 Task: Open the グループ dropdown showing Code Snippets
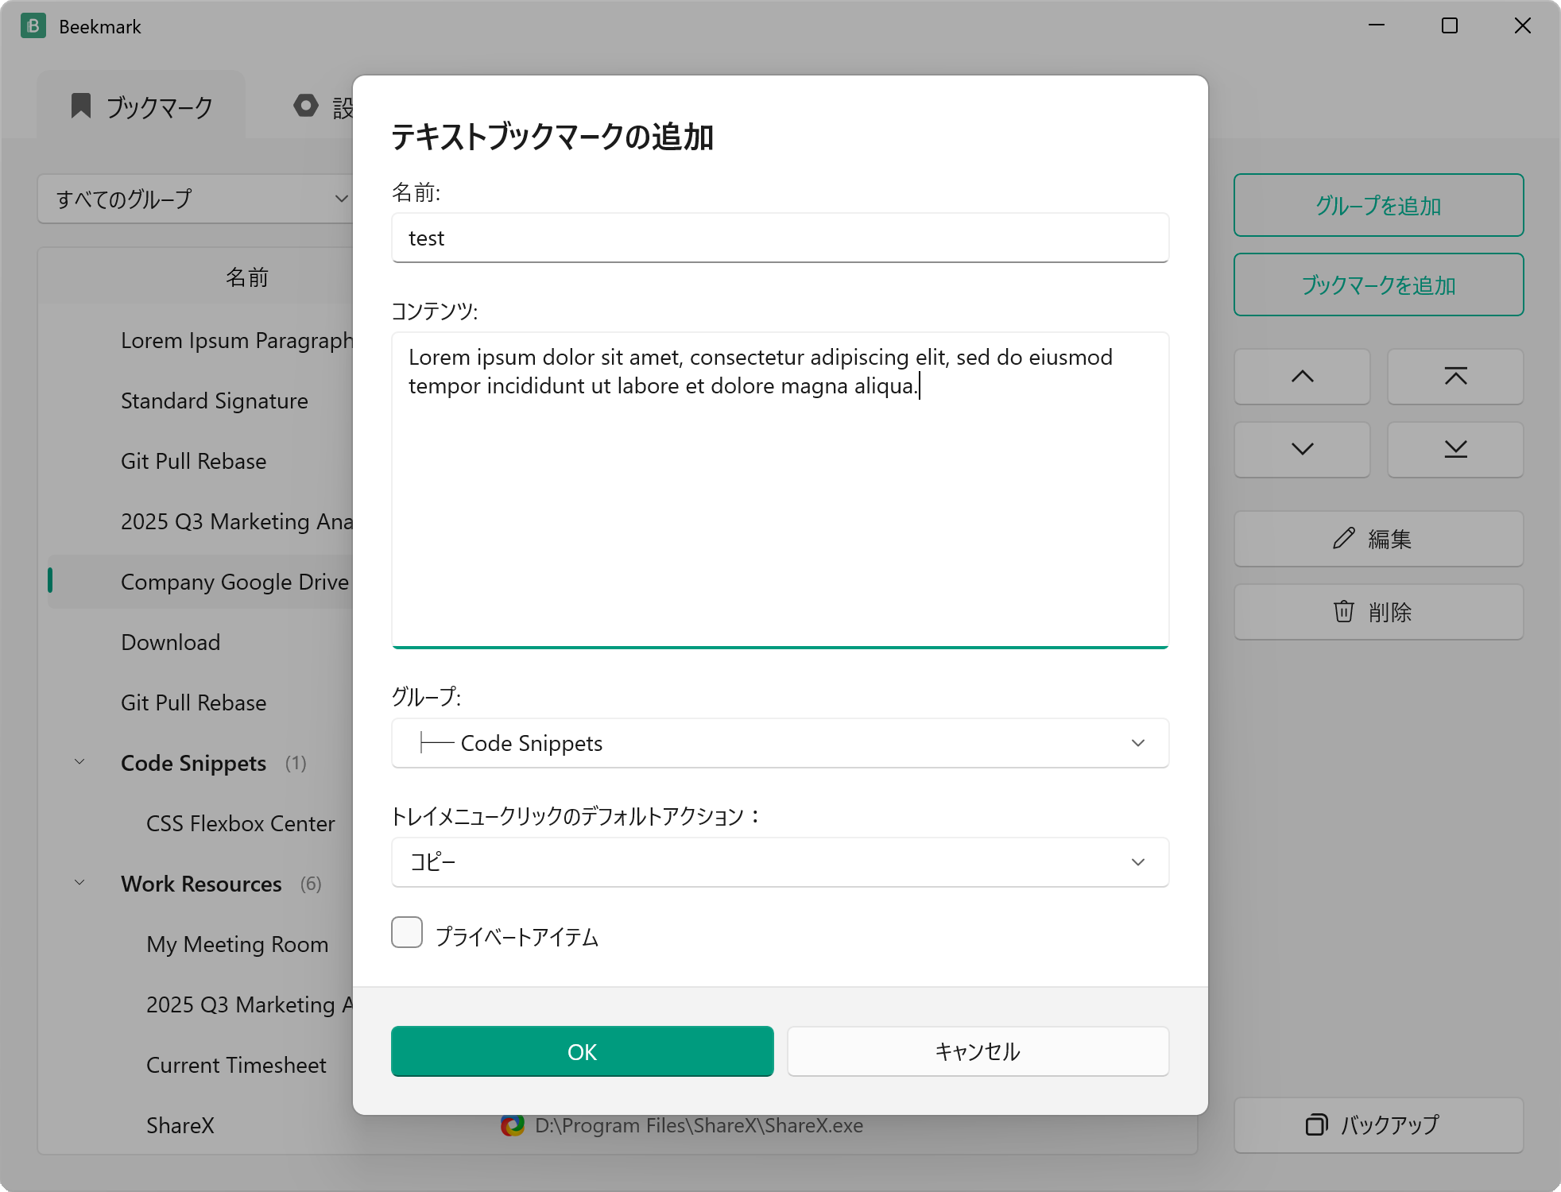point(780,743)
